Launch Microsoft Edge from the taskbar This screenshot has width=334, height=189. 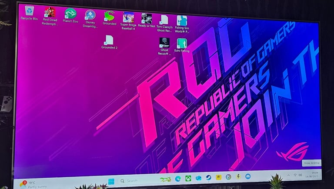(x=178, y=179)
